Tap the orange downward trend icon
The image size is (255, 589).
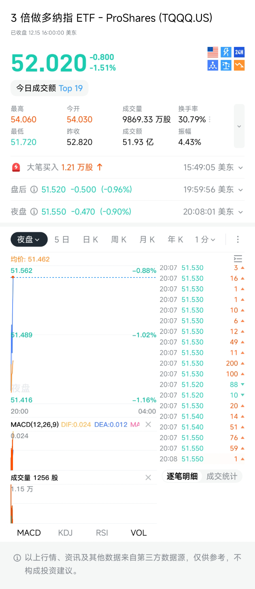(239, 65)
